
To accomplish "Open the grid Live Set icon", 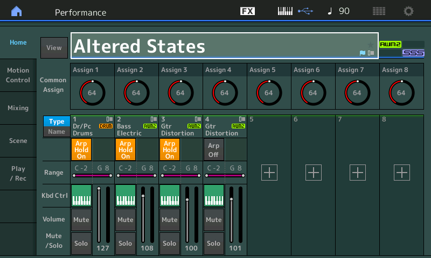I will 379,11.
